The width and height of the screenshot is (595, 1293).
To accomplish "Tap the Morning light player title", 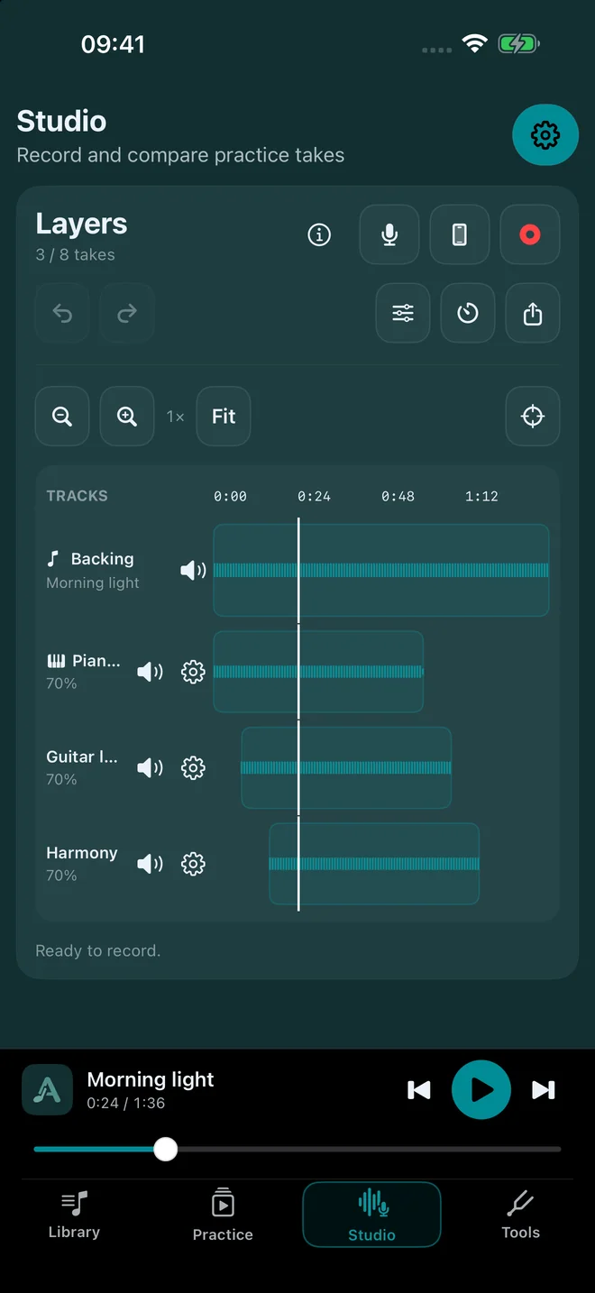I will point(151,1079).
